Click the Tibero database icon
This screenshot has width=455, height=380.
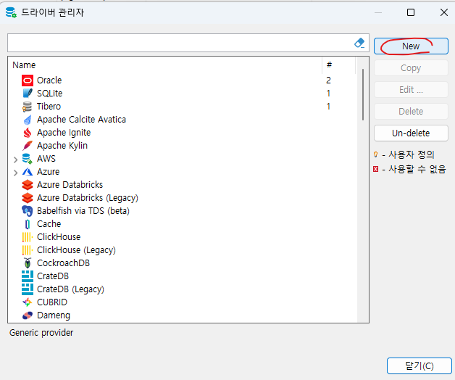[x=28, y=107]
